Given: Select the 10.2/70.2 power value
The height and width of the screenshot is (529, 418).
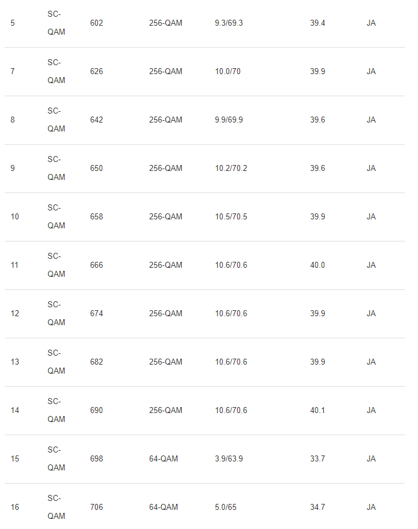Looking at the screenshot, I should coord(231,169).
